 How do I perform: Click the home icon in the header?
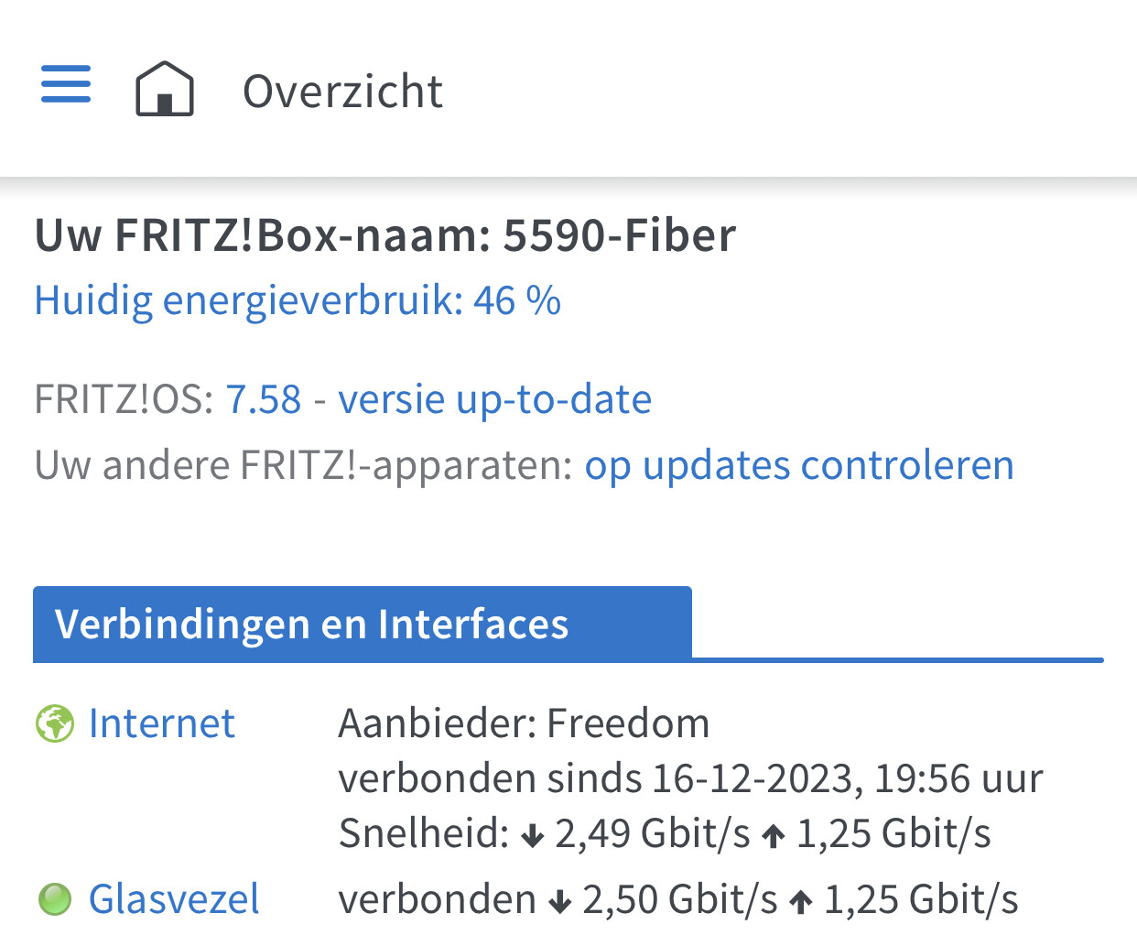click(x=165, y=89)
